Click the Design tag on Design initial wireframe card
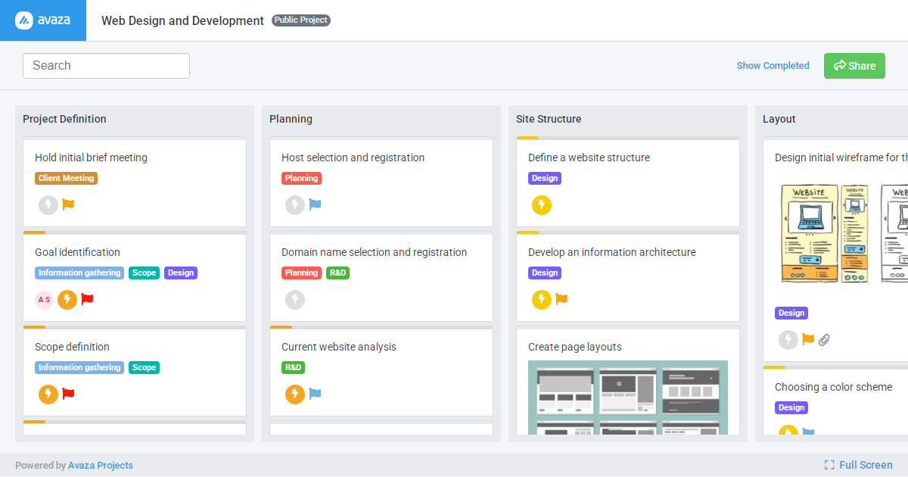908x477 pixels. click(x=791, y=313)
